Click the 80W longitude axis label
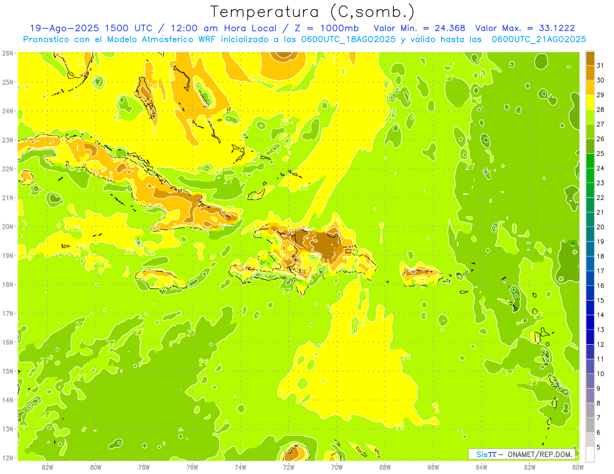 point(96,466)
